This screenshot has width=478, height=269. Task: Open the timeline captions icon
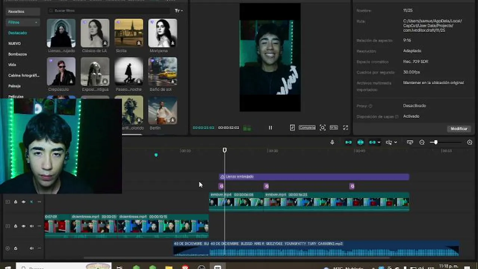coord(410,142)
